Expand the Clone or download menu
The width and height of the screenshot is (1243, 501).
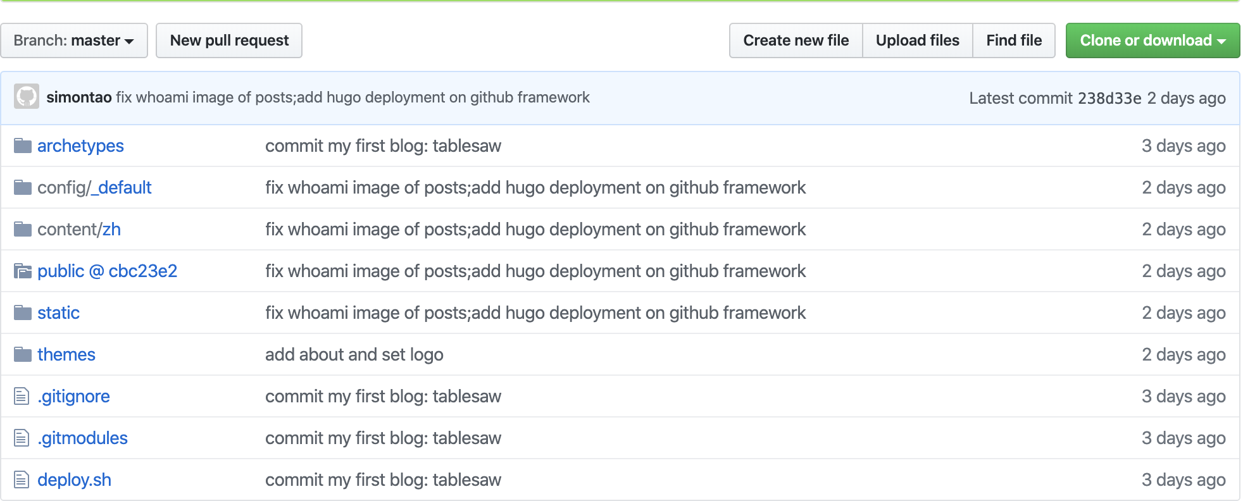1152,40
